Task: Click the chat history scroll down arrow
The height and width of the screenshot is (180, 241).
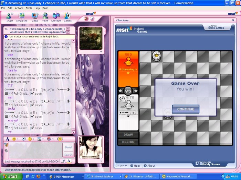Action: 73,132
